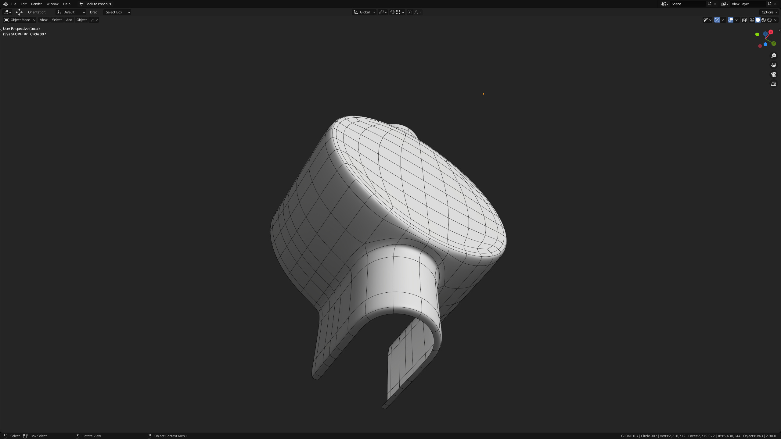Click "User Perspective (Local)" text

pos(21,29)
